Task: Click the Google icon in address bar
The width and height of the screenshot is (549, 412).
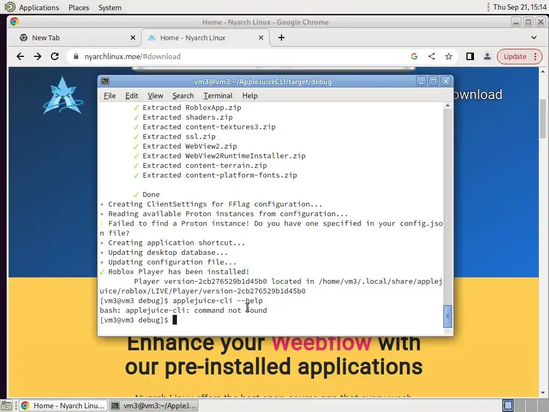Action: tap(414, 56)
